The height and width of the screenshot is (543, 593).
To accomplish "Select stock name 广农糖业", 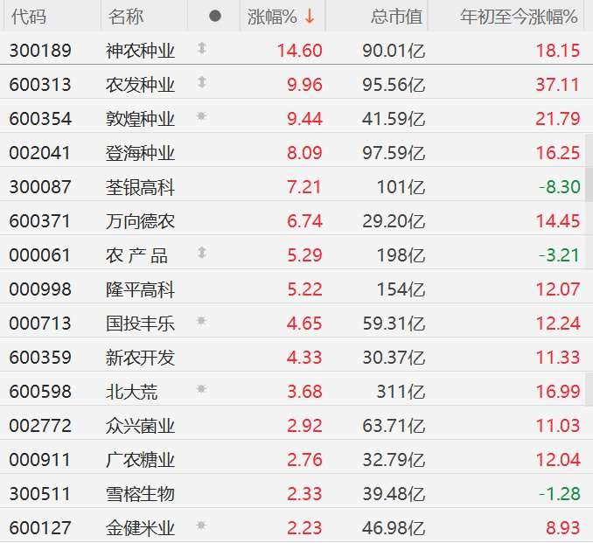I will [140, 460].
